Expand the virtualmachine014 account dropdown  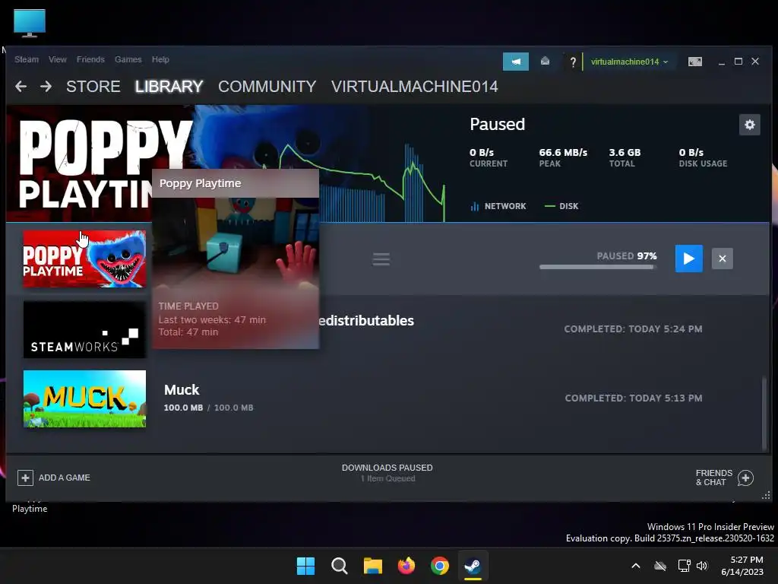[629, 62]
